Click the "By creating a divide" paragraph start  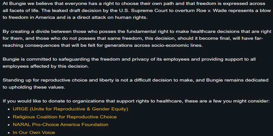click(27, 31)
